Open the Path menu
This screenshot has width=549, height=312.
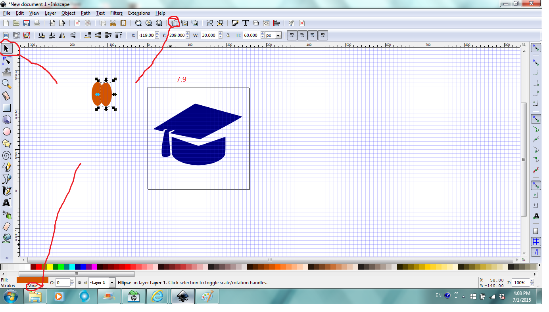tap(86, 13)
